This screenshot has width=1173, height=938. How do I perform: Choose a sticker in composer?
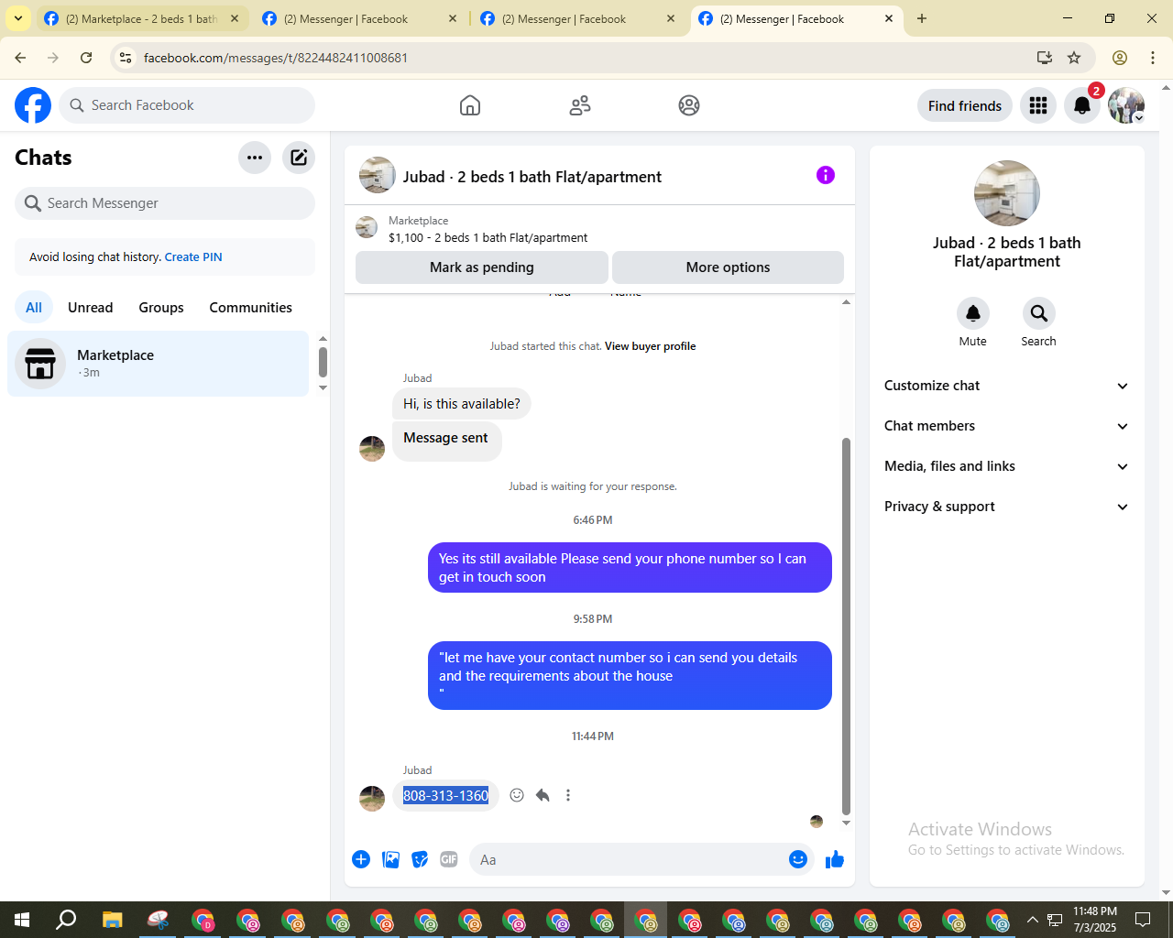pyautogui.click(x=420, y=859)
